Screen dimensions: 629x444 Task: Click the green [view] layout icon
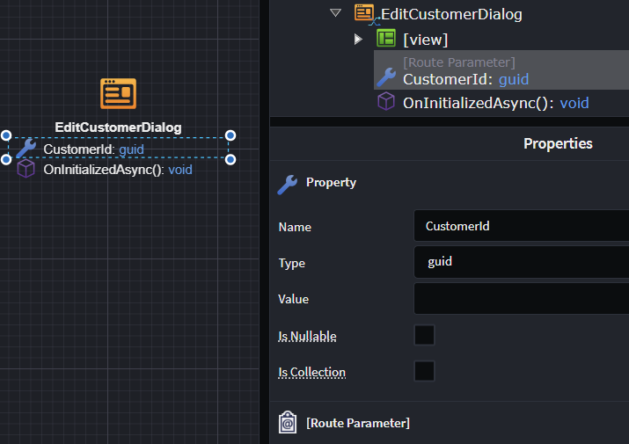(x=385, y=39)
